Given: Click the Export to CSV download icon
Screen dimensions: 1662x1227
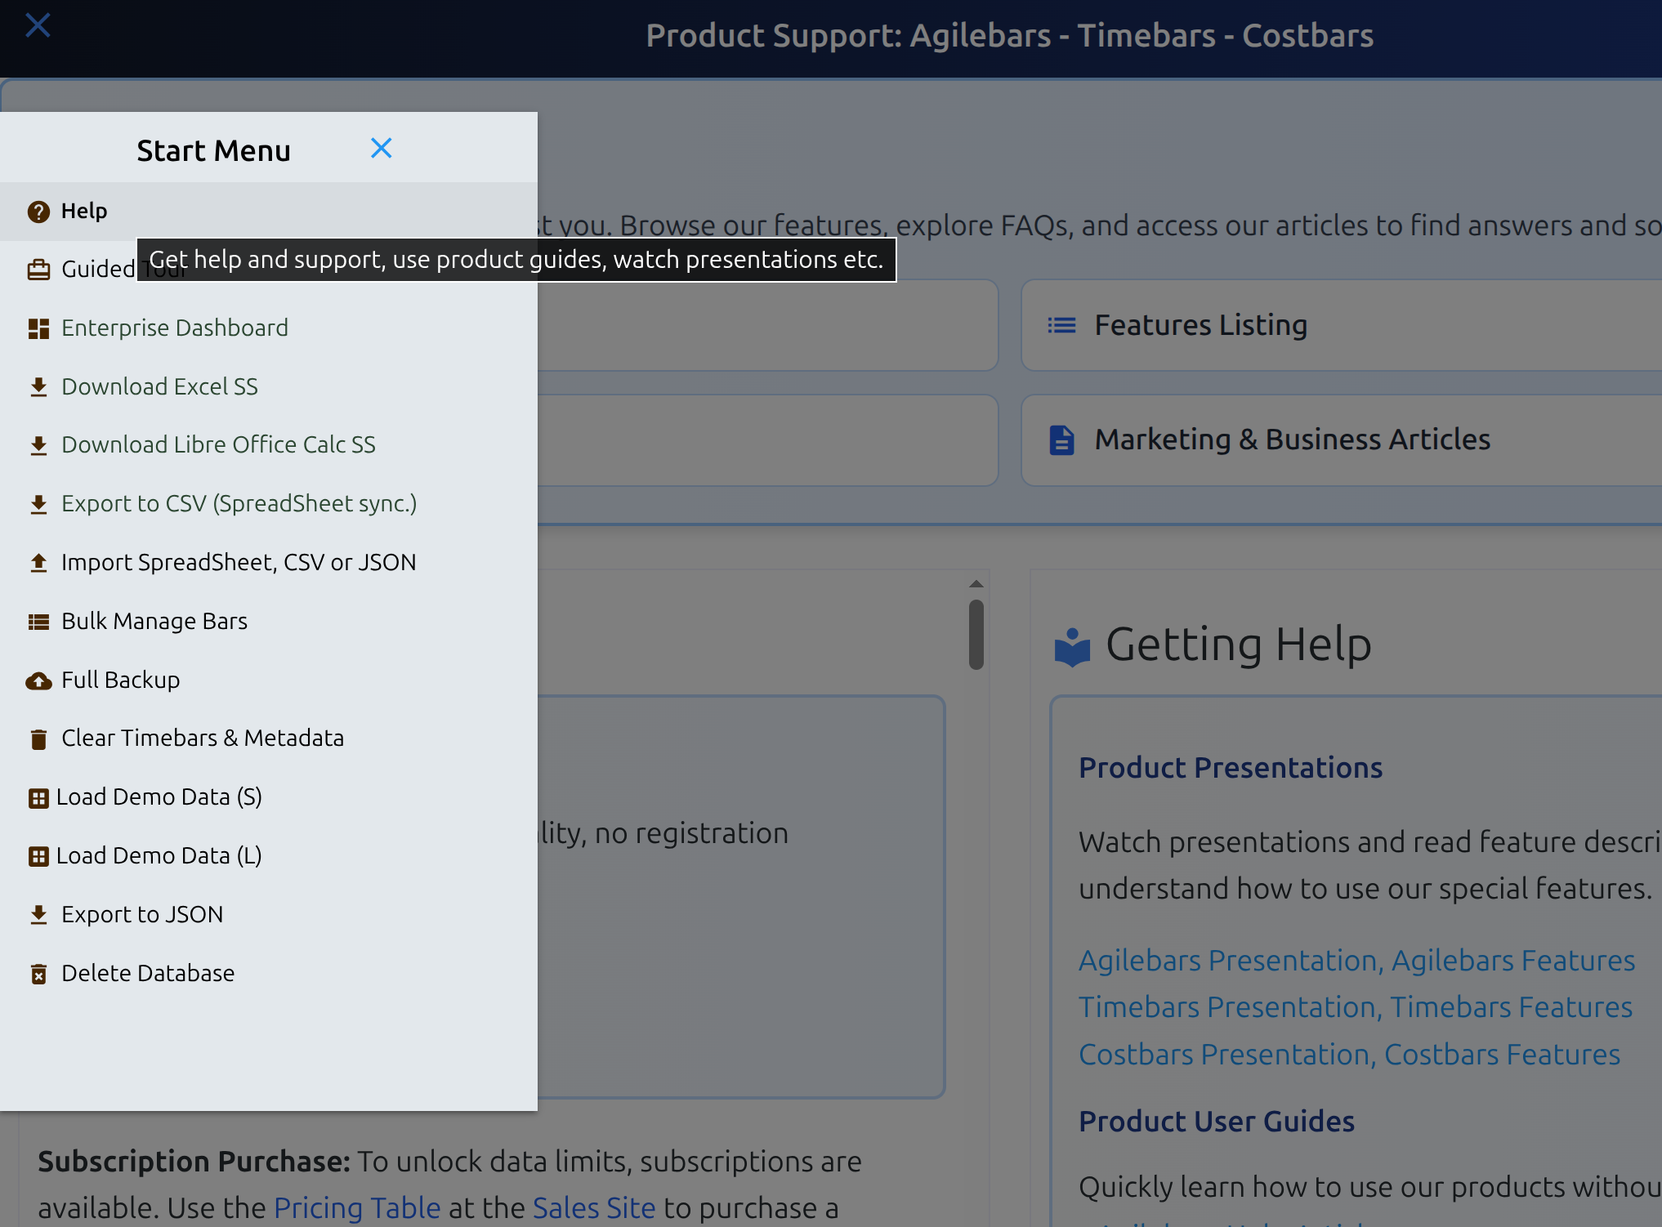Looking at the screenshot, I should click(38, 504).
